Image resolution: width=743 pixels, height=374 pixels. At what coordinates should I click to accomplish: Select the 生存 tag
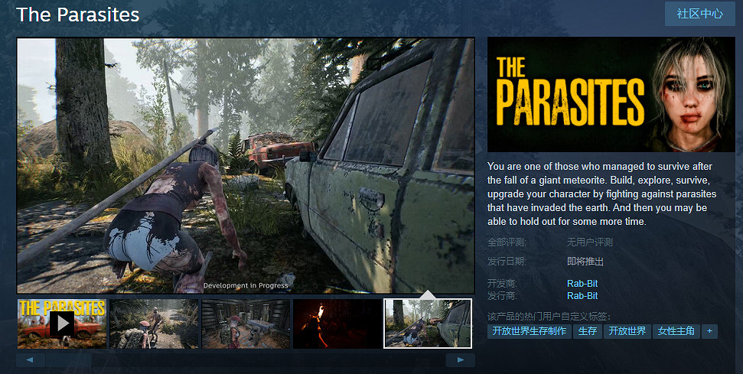588,331
